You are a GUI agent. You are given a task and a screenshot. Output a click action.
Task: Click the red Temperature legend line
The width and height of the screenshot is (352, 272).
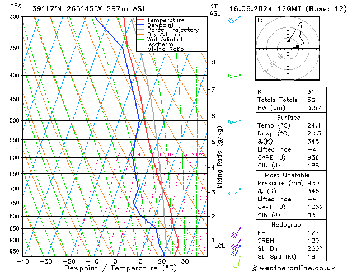tap(141, 20)
